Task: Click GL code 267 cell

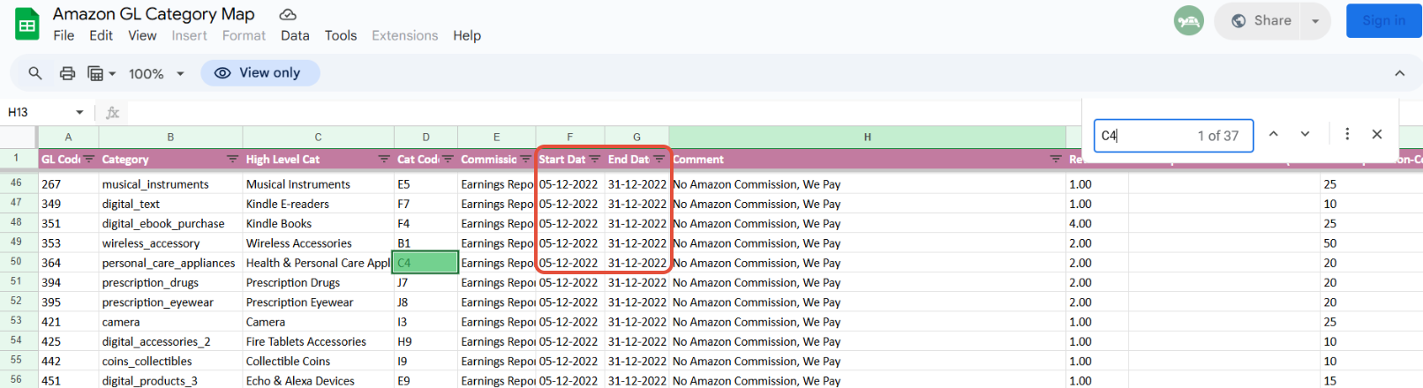Action: point(68,184)
